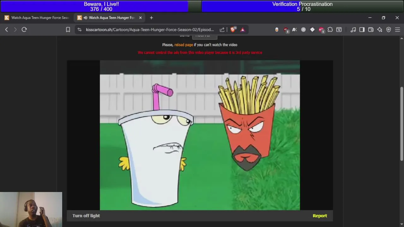The width and height of the screenshot is (404, 227).
Task: Close the active Aqua Teen tab
Action: pyautogui.click(x=140, y=18)
